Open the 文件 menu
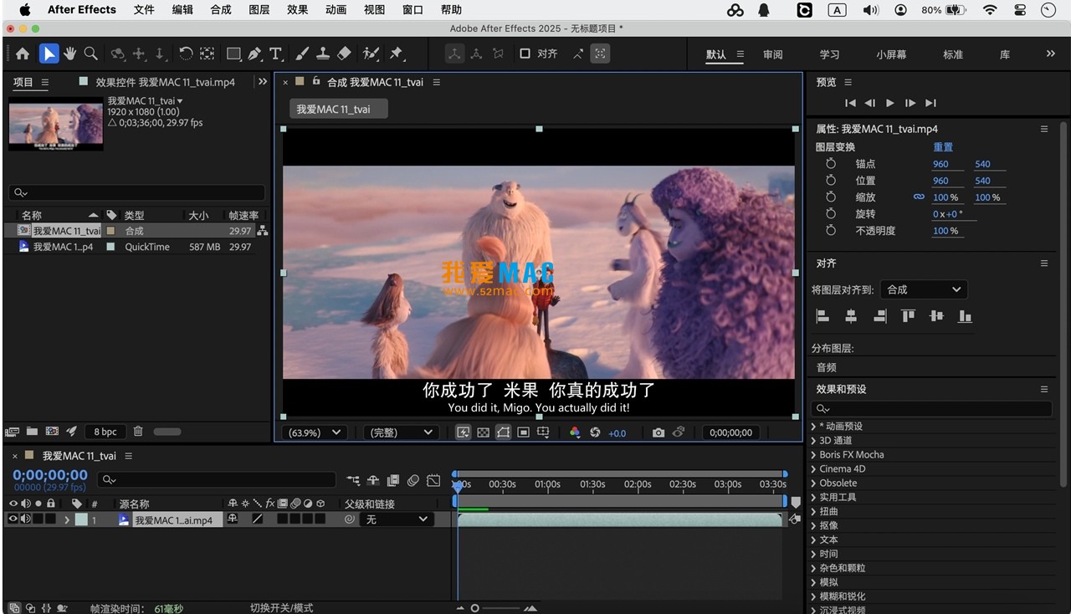1071x614 pixels. click(x=144, y=10)
